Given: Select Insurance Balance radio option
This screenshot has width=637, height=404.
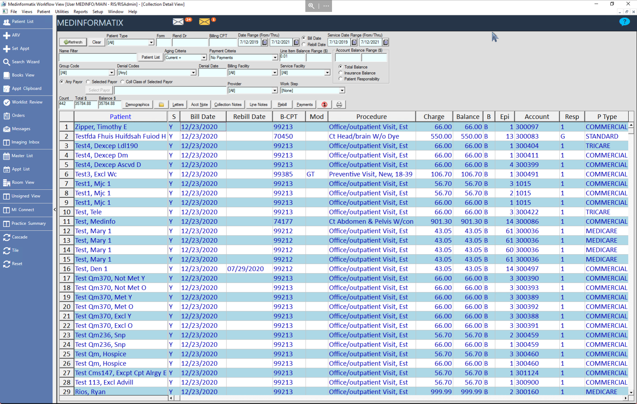Looking at the screenshot, I should [340, 73].
